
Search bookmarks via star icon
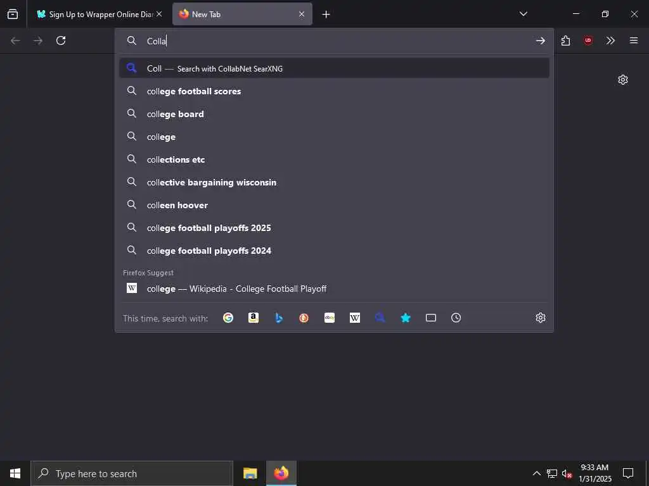tap(406, 318)
